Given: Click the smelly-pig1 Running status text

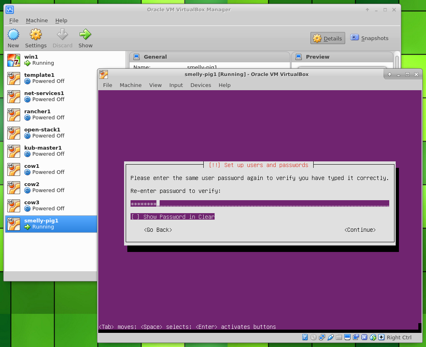Looking at the screenshot, I should point(43,227).
